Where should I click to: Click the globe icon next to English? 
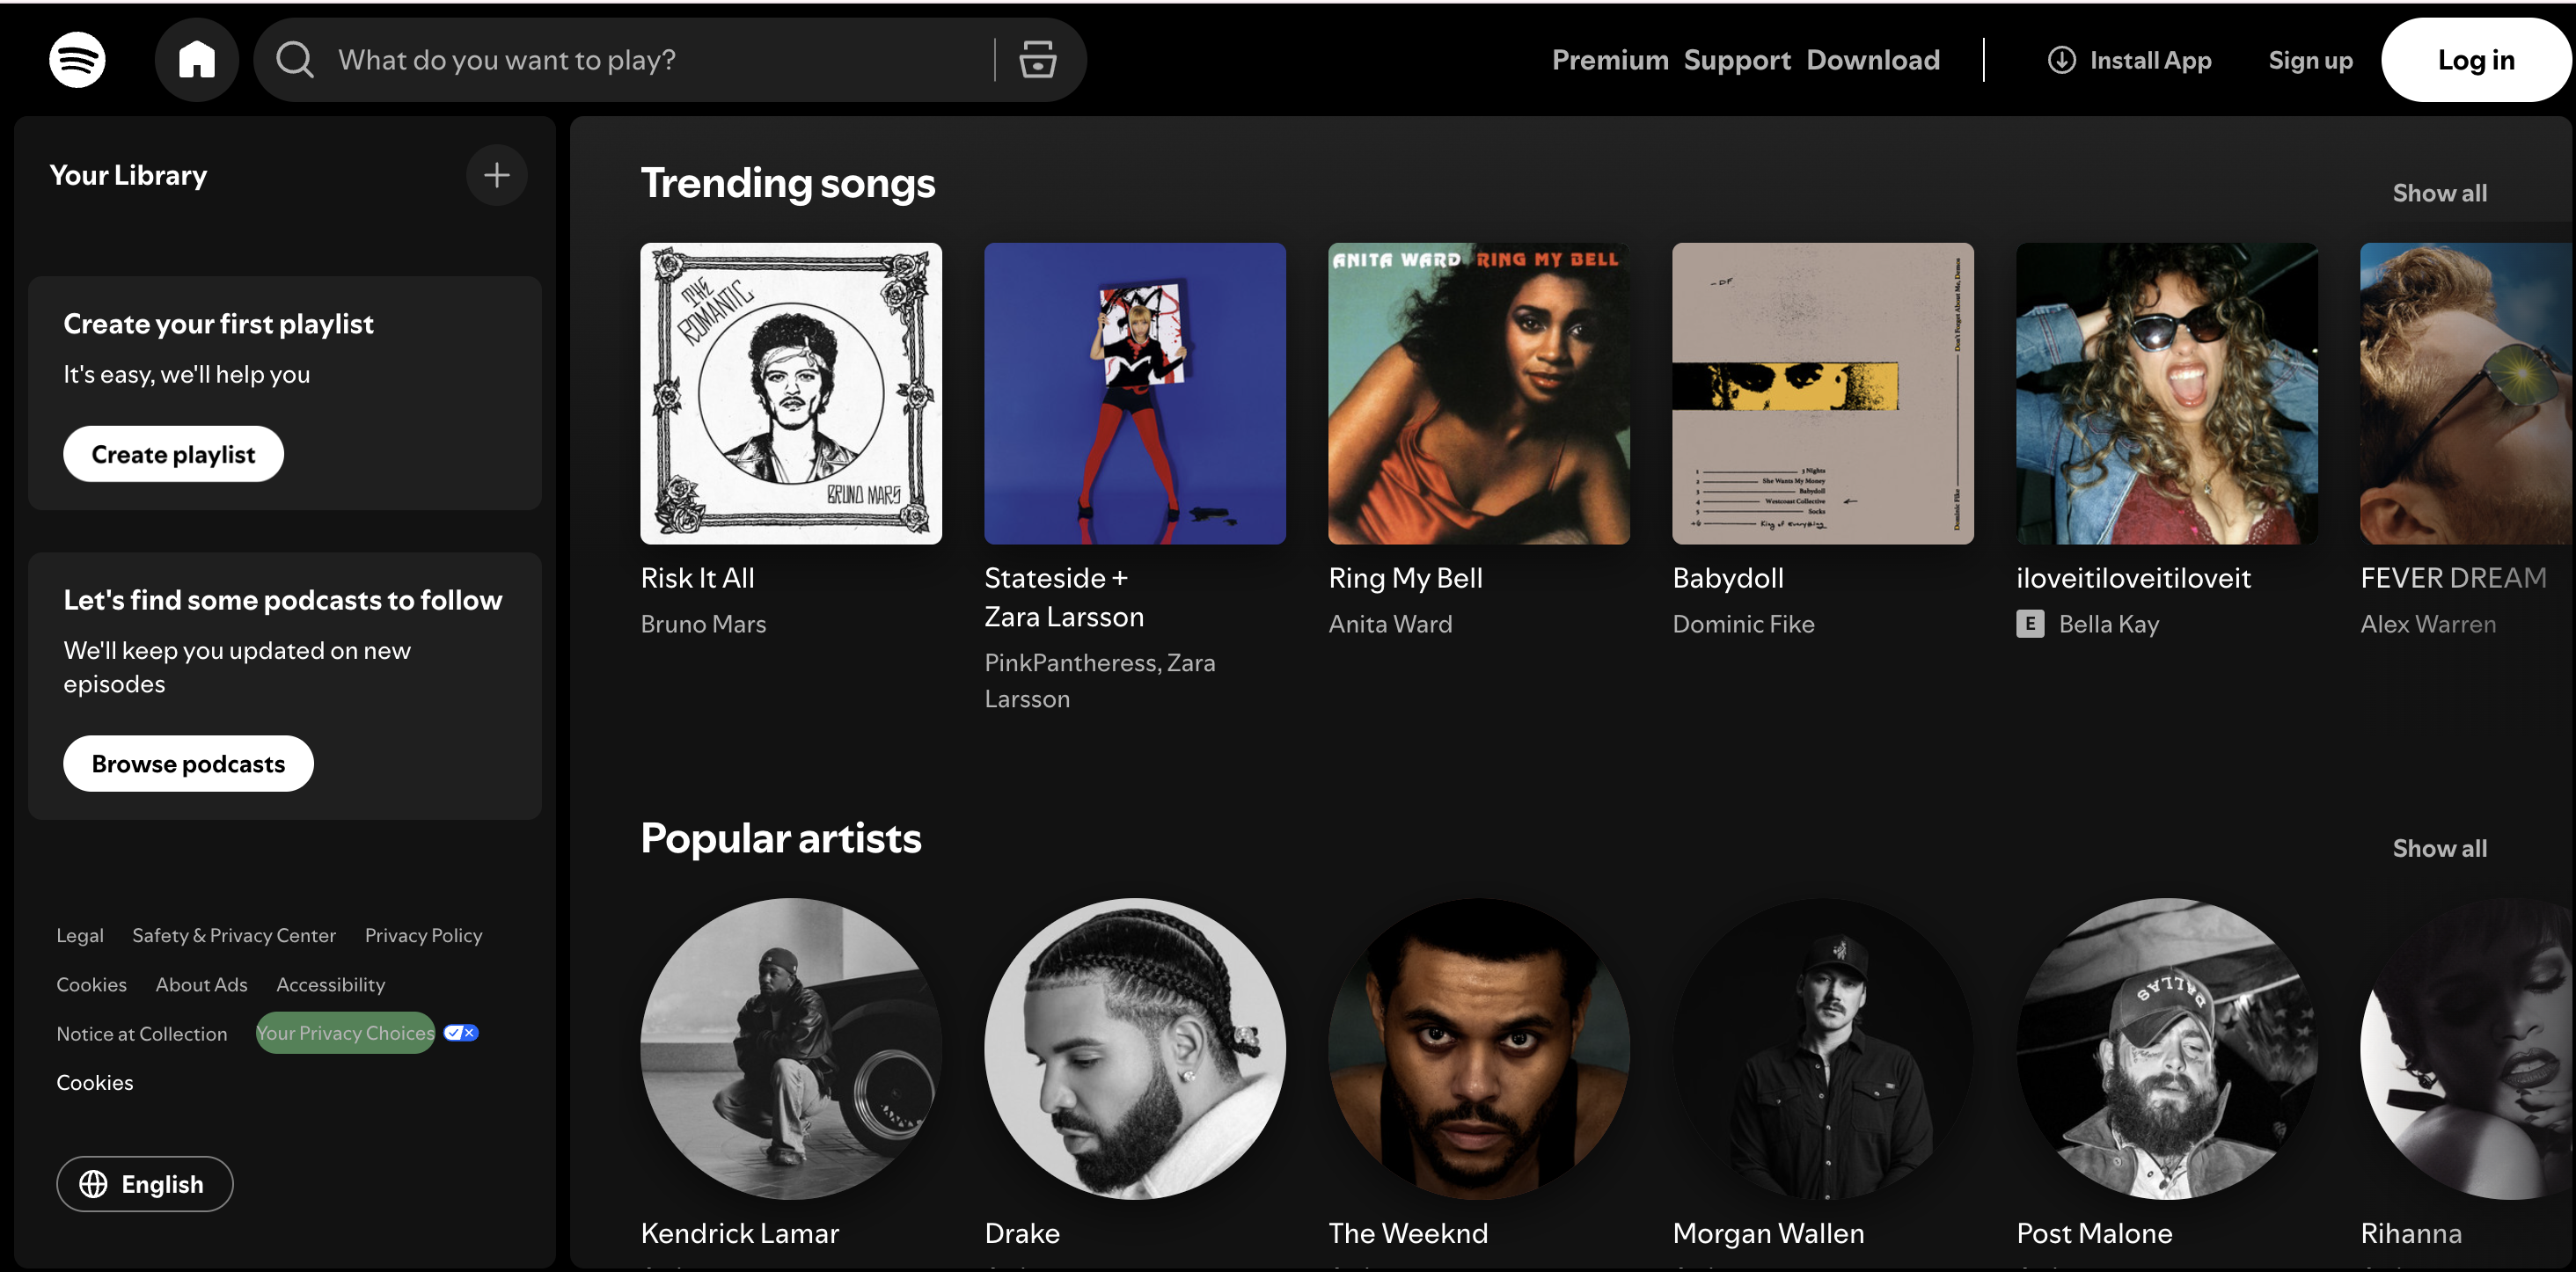(x=94, y=1183)
